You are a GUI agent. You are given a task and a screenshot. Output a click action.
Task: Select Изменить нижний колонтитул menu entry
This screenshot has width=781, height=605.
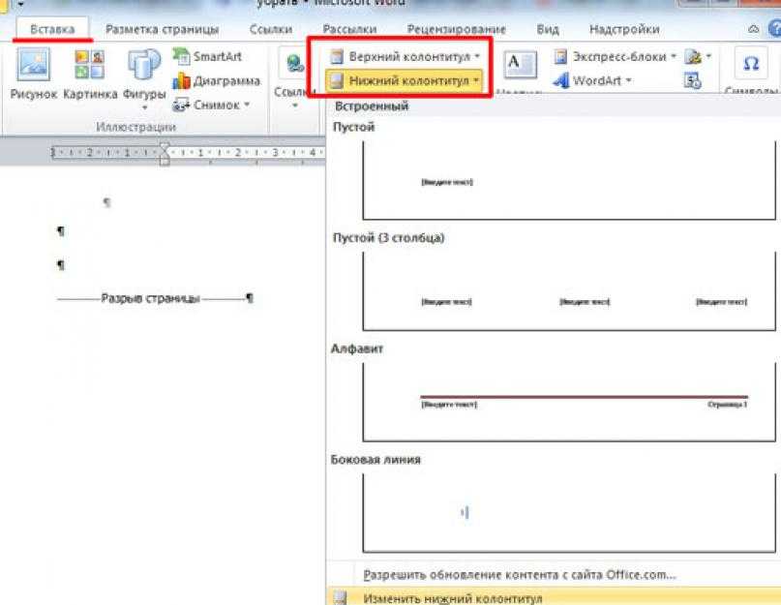click(x=554, y=597)
